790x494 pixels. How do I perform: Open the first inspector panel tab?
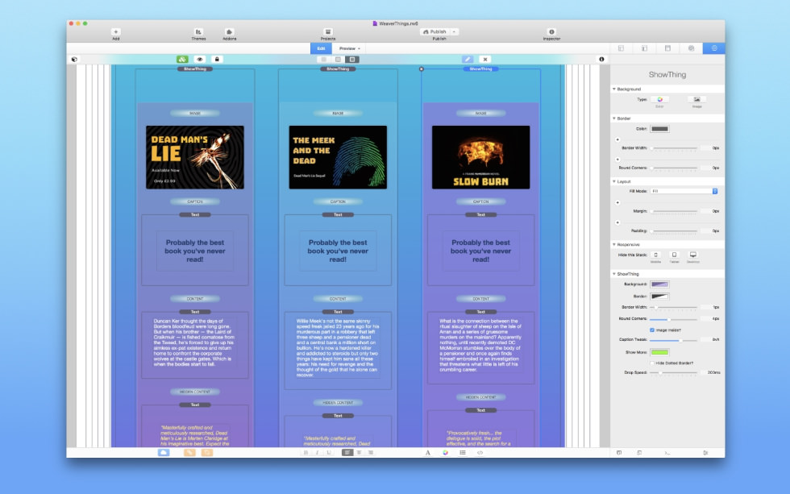622,48
